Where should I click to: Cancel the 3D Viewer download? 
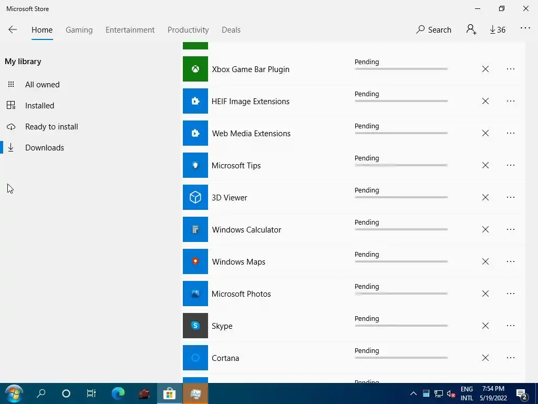pos(485,197)
